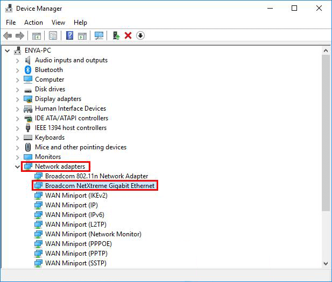
Task: Expand the Display adapters node
Action: 18,99
